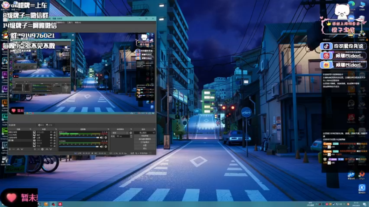This screenshot has height=207, width=369.
Task: Mute the Desktop Audio speaker icon in mixer
Action: coord(101,147)
